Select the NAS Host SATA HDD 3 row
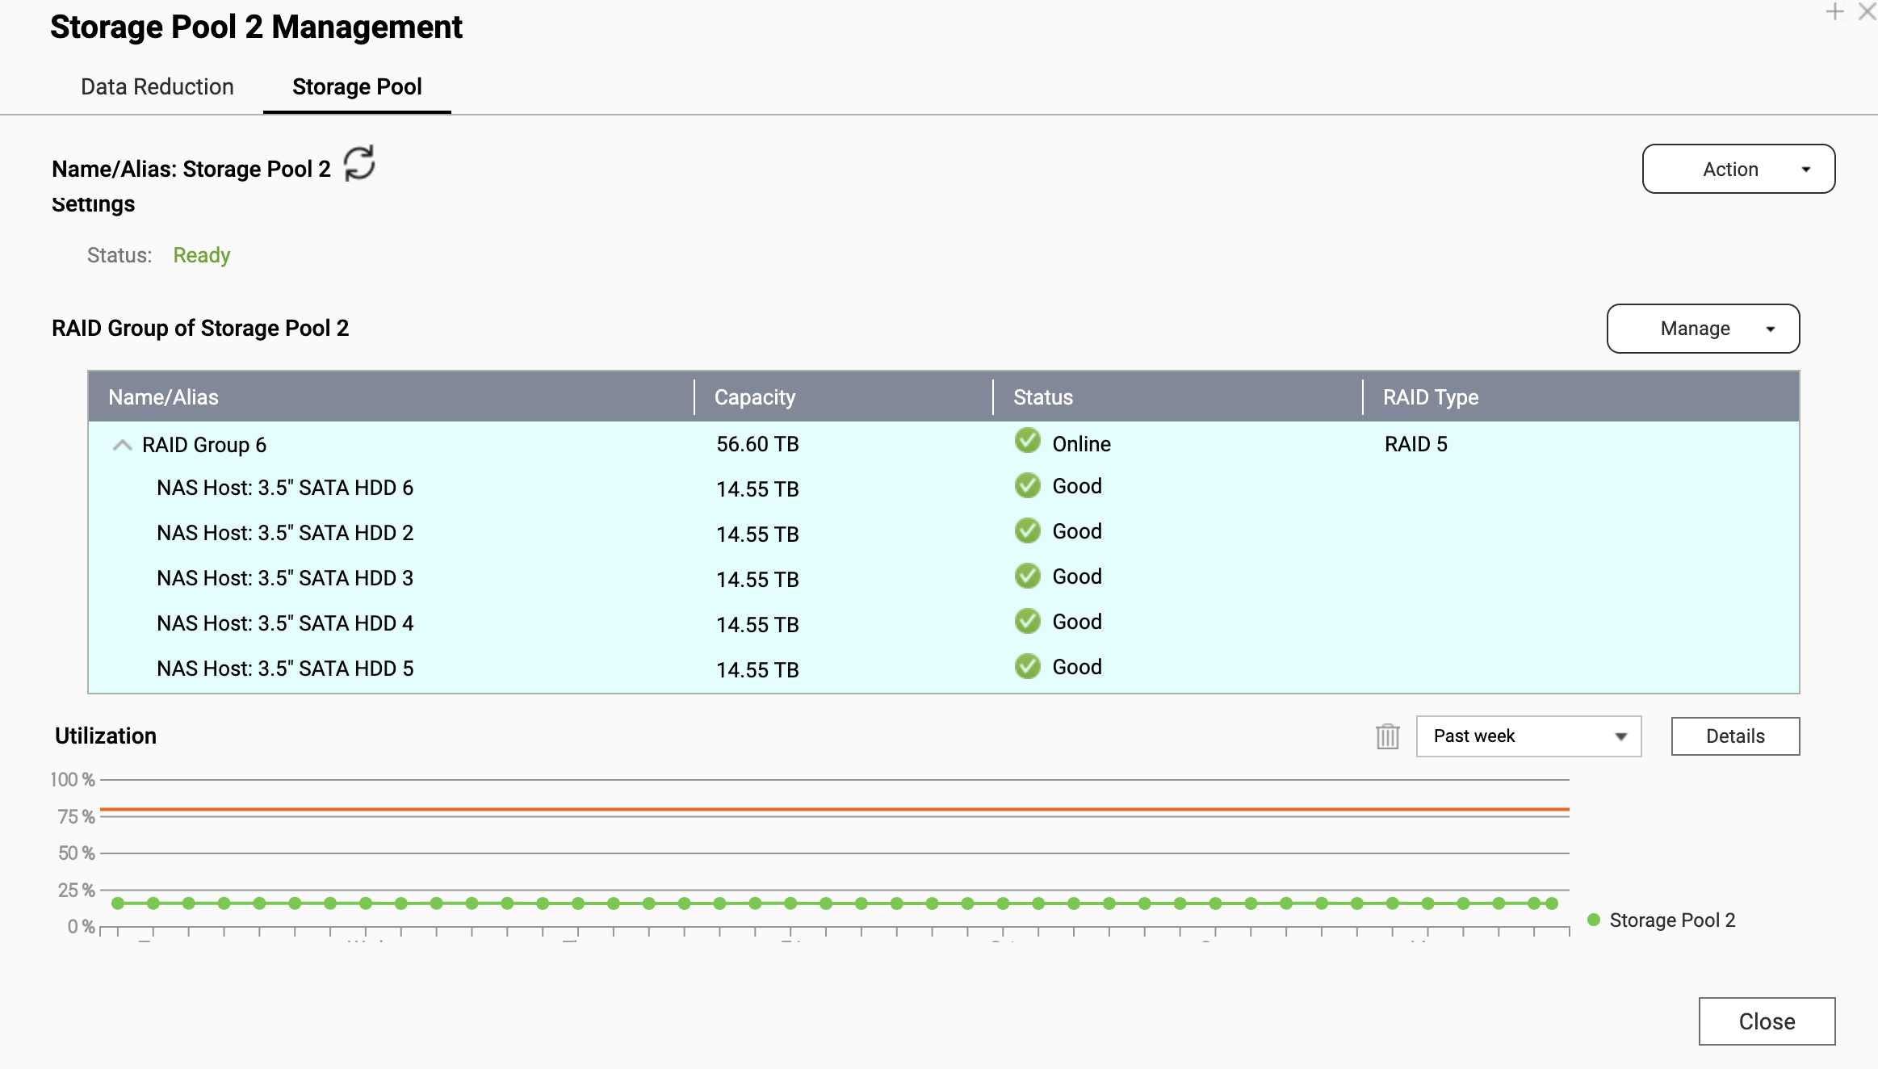Image resolution: width=1878 pixels, height=1069 pixels. point(285,578)
